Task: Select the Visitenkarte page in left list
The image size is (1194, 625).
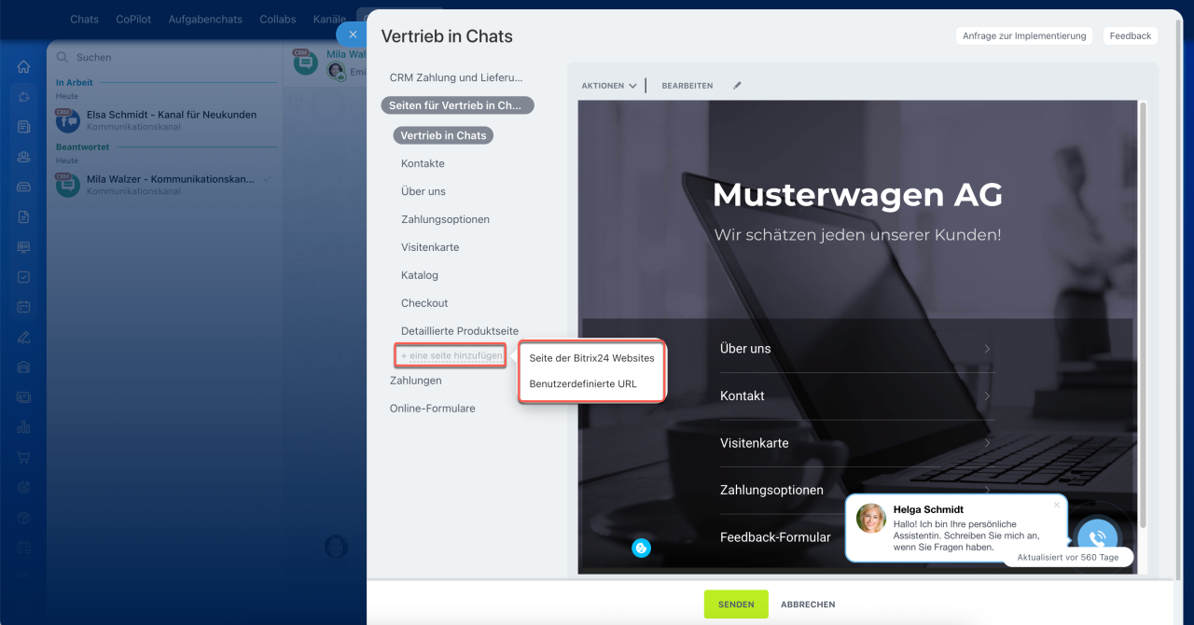Action: 430,247
